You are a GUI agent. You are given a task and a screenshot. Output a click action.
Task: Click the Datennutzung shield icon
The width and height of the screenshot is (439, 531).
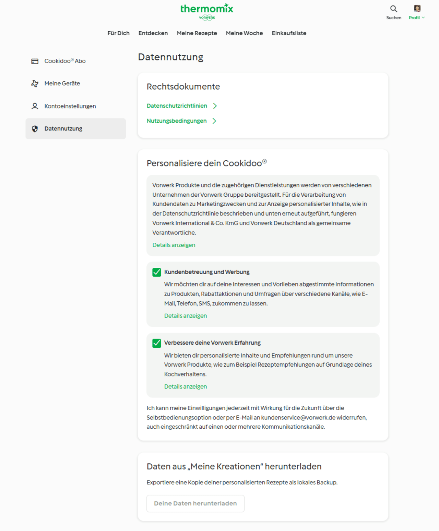point(35,129)
